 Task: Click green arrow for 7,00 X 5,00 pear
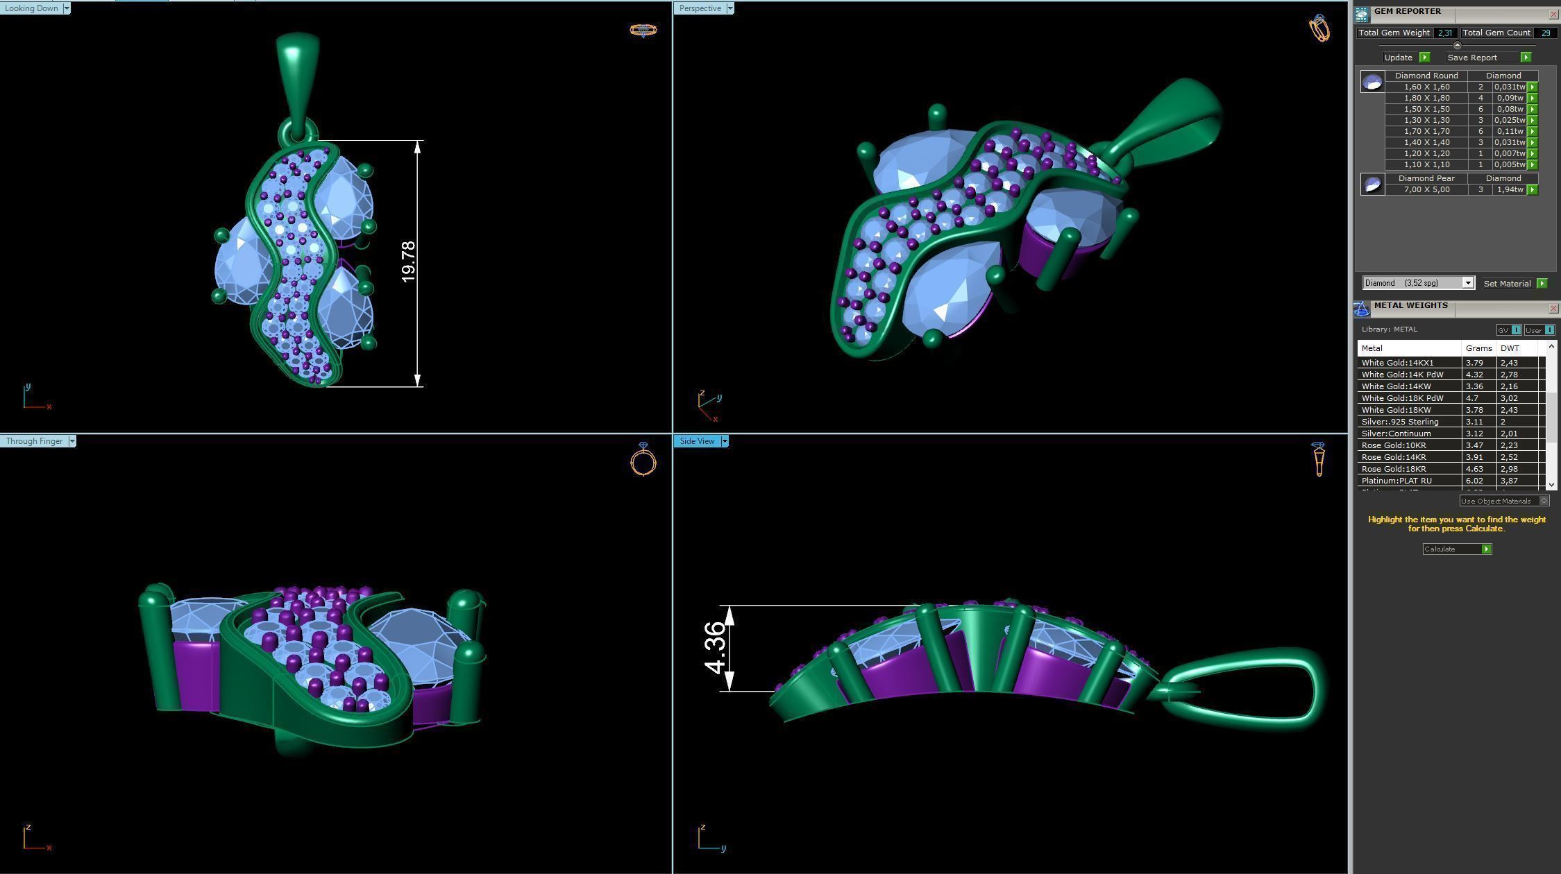click(x=1533, y=189)
